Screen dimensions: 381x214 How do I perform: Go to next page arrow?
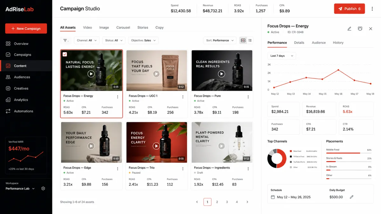pos(247,202)
